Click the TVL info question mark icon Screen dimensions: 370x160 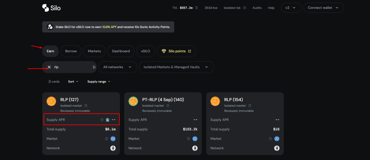(x=197, y=8)
